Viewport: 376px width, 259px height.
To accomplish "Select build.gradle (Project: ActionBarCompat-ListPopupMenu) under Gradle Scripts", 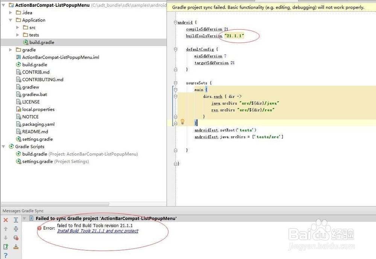I will pos(80,154).
